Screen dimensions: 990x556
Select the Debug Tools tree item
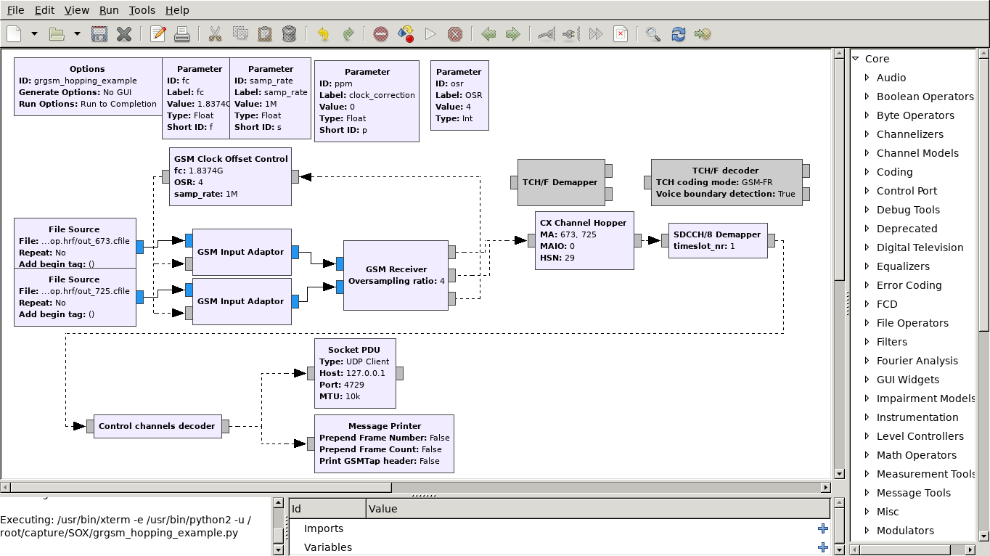click(908, 210)
